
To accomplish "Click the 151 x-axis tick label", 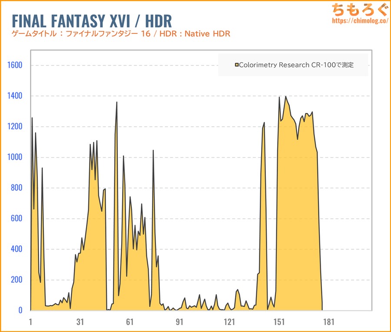I will pos(278,322).
